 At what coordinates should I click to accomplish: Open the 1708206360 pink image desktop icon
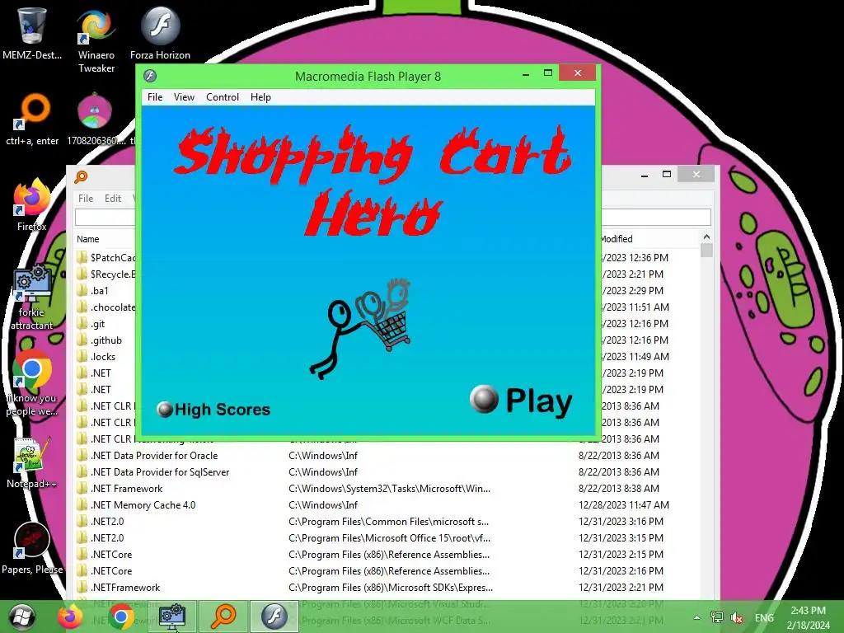tap(96, 120)
